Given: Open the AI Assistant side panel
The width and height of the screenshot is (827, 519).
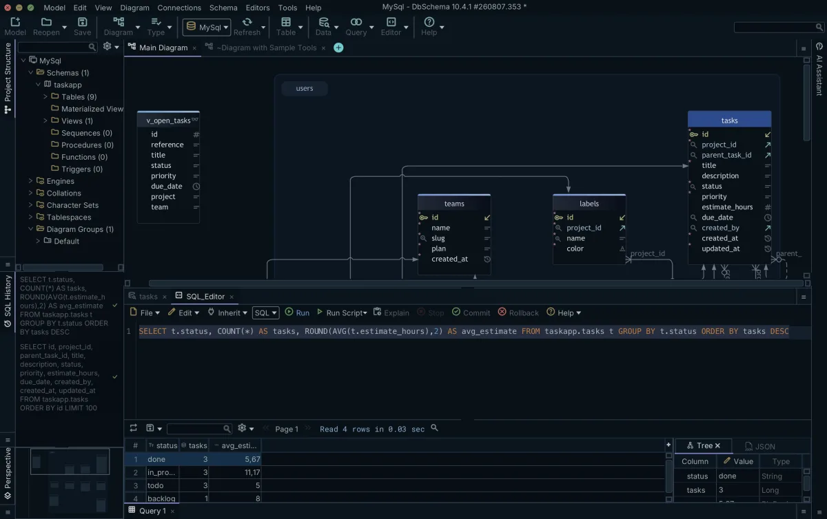Looking at the screenshot, I should pos(819,68).
